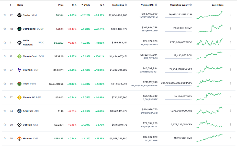Sort by 1h % column header
Viewport: 237px width, 146px height.
click(x=74, y=5)
